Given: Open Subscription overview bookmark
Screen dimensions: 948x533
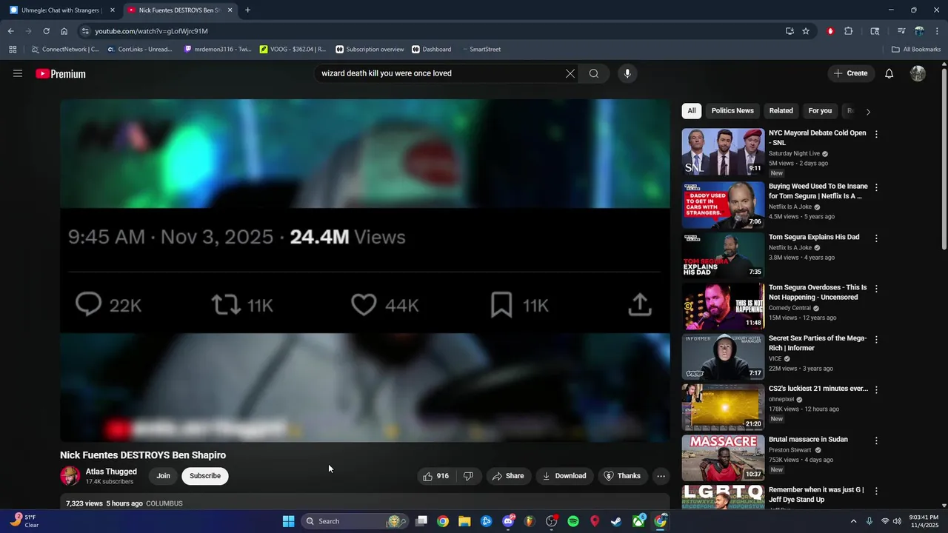Looking at the screenshot, I should point(370,50).
